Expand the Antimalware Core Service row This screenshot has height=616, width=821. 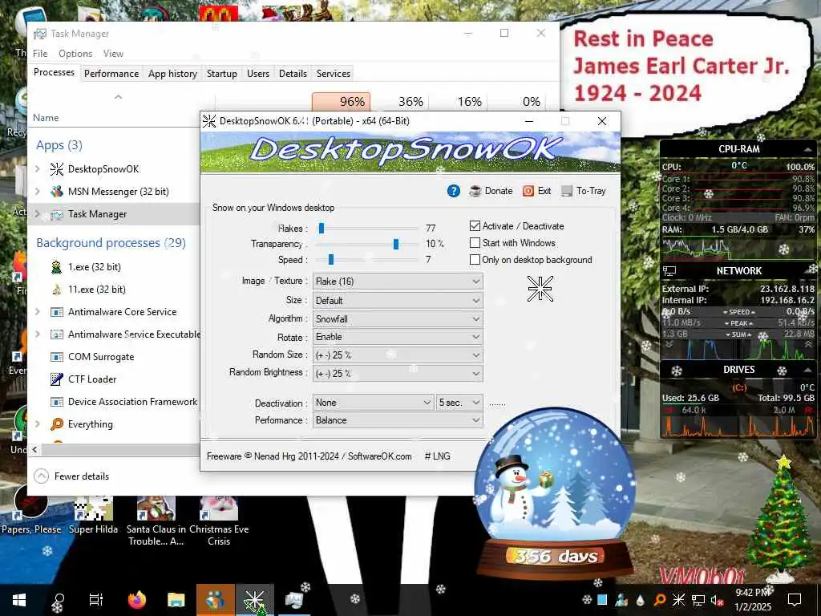point(38,312)
